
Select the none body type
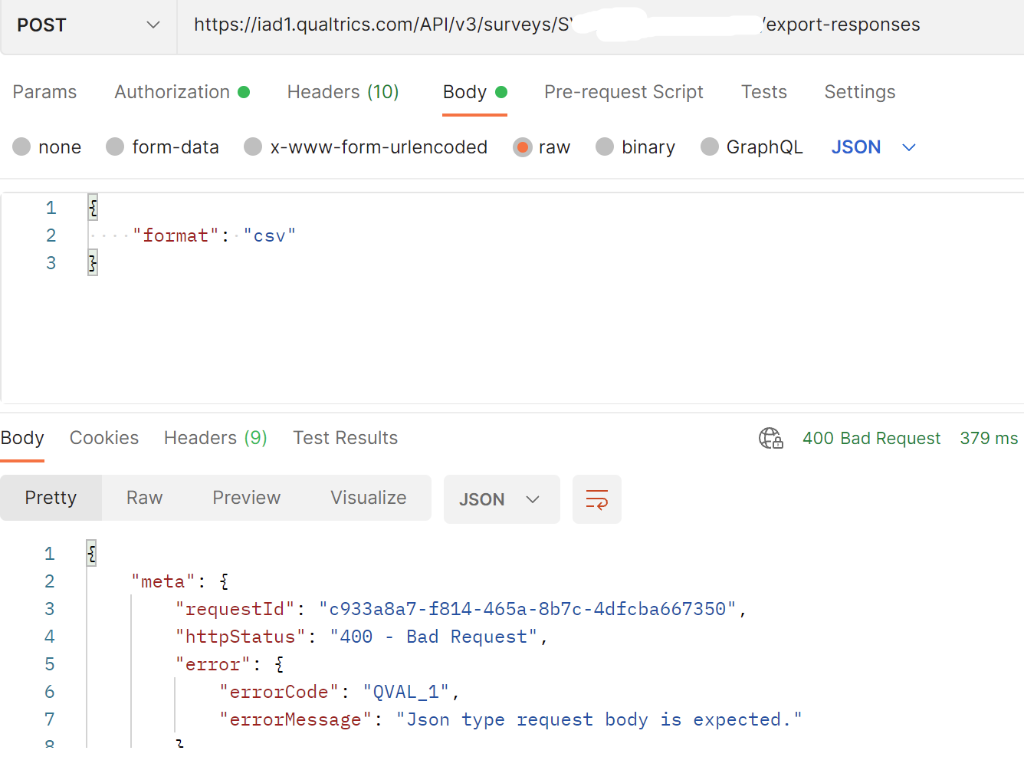(47, 146)
